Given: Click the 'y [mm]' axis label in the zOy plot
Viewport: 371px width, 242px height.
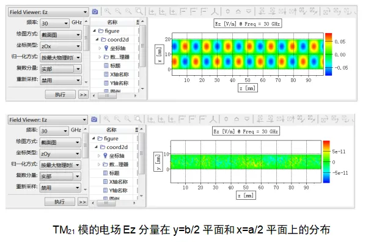Looking at the screenshot, I should pyautogui.click(x=158, y=162).
